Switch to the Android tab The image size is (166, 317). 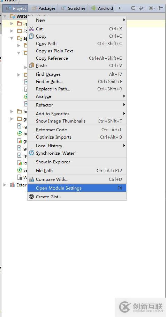[x=102, y=8]
